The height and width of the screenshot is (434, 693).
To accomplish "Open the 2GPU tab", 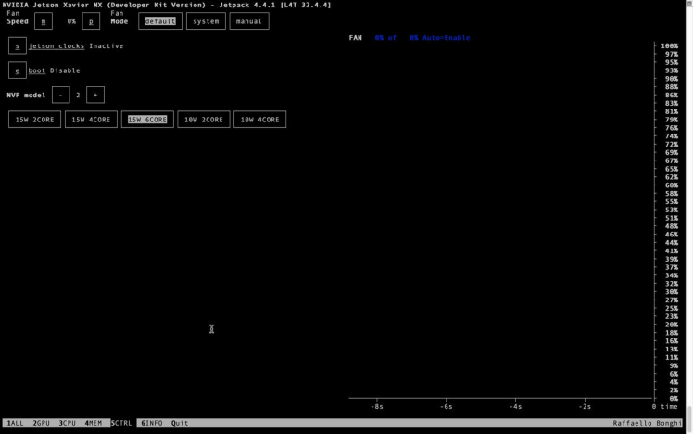I will pos(41,423).
